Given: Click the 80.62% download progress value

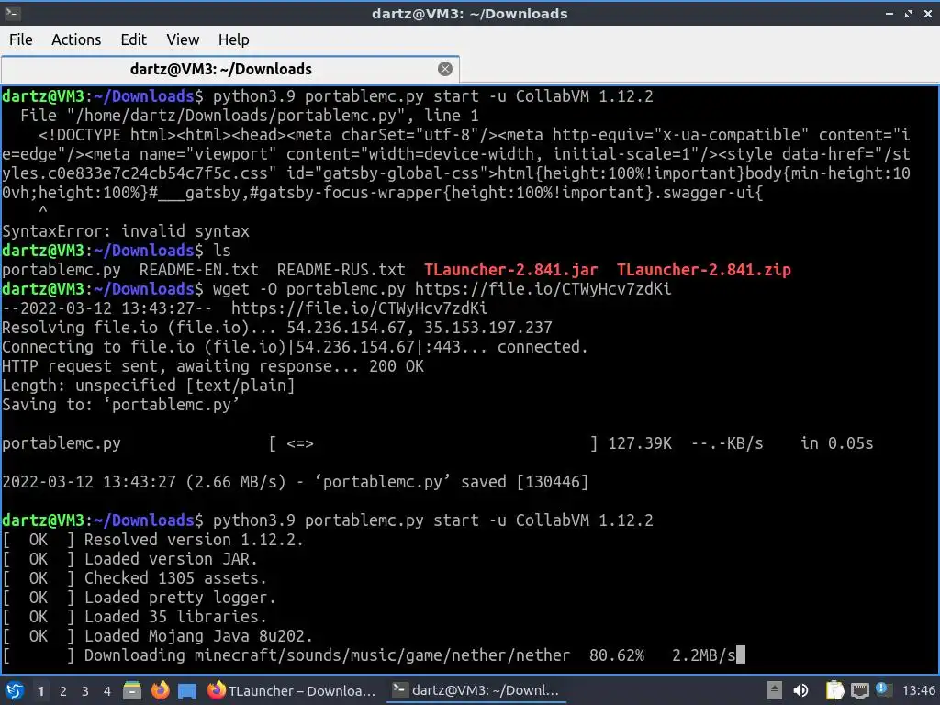Looking at the screenshot, I should click(616, 655).
